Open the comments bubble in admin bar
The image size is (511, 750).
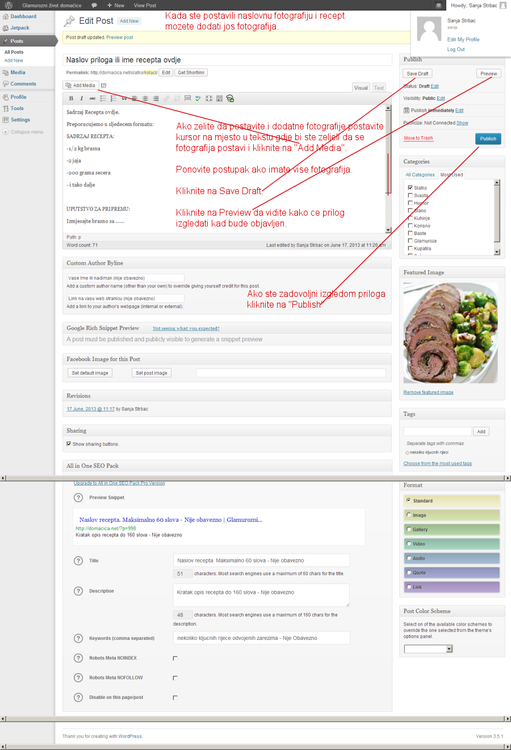tap(94, 5)
